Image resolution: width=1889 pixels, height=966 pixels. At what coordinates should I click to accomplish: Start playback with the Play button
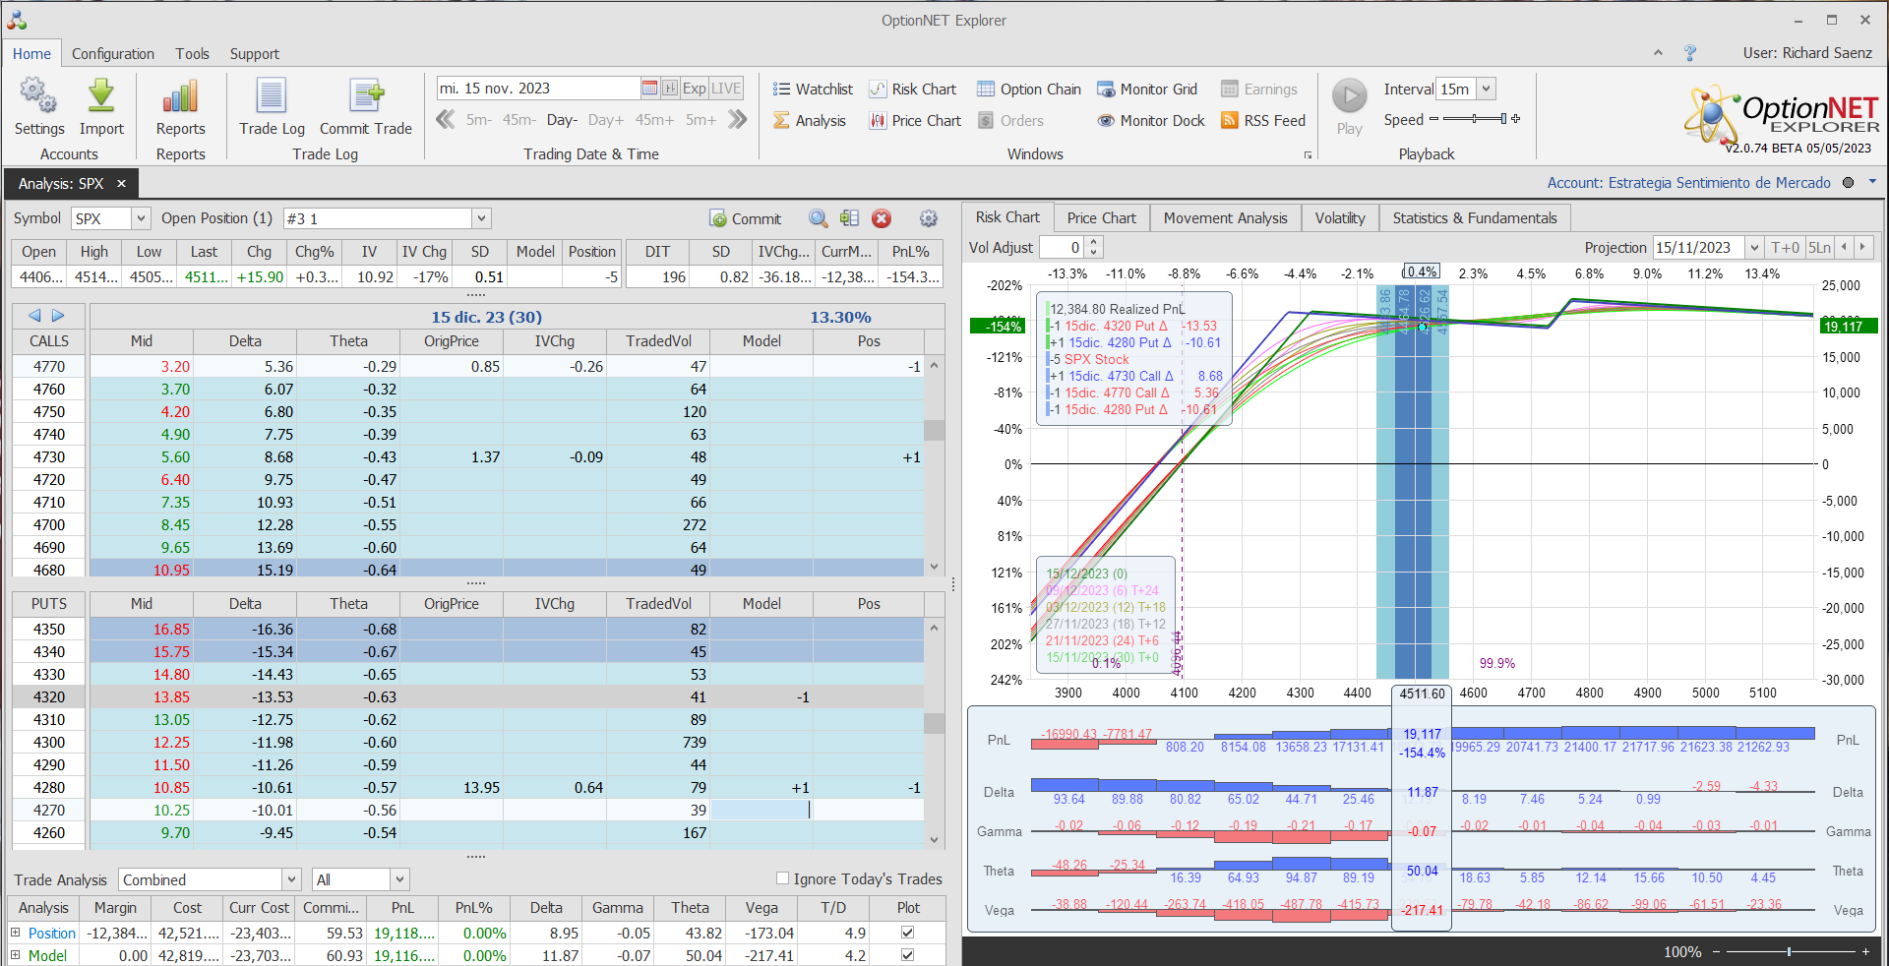click(1350, 96)
